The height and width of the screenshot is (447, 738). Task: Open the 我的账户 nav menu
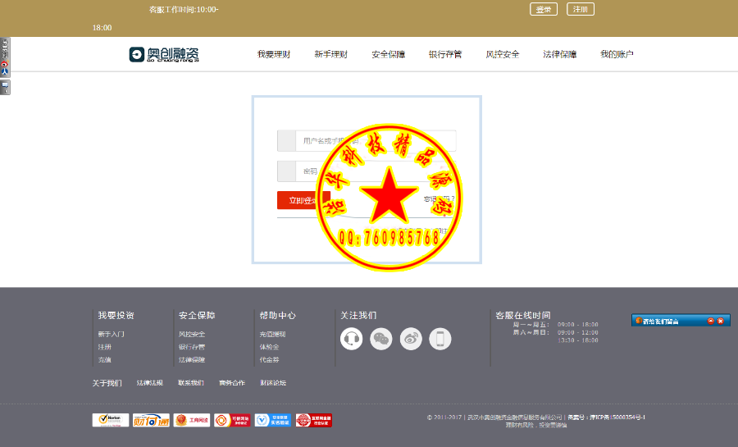(x=617, y=55)
